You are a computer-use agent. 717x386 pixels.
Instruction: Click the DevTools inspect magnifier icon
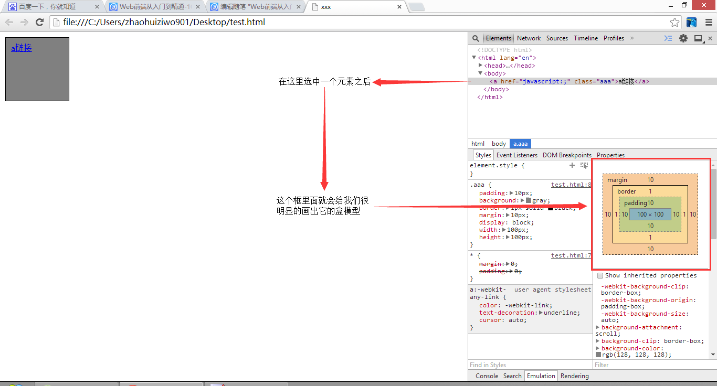point(476,38)
